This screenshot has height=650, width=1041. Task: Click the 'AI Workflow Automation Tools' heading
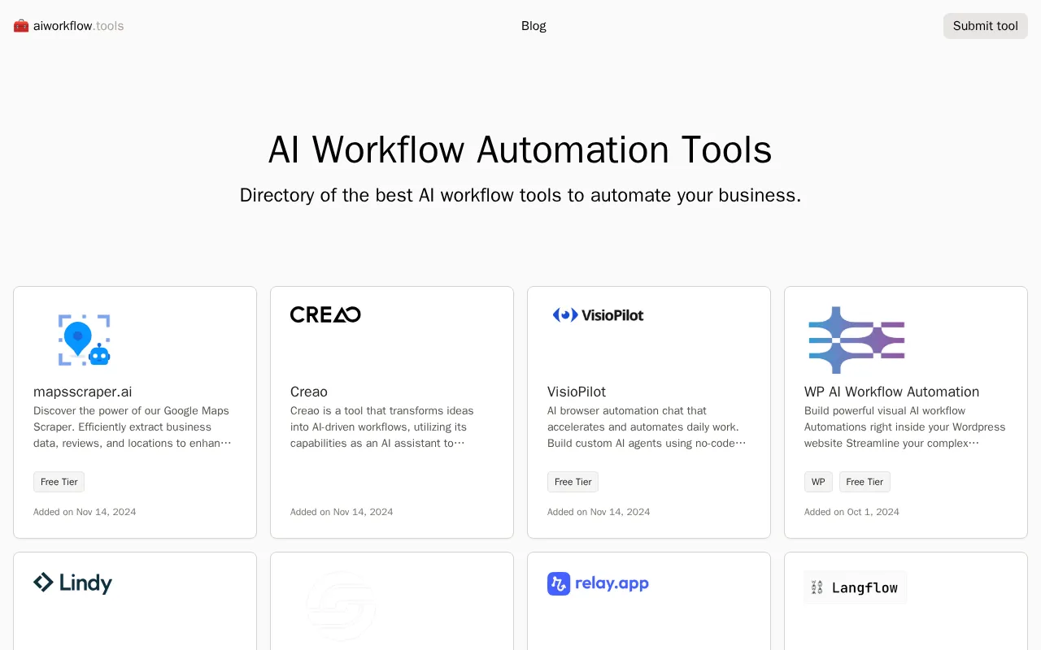click(x=520, y=149)
